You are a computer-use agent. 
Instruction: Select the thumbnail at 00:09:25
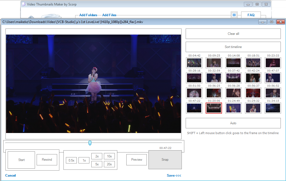point(214,63)
